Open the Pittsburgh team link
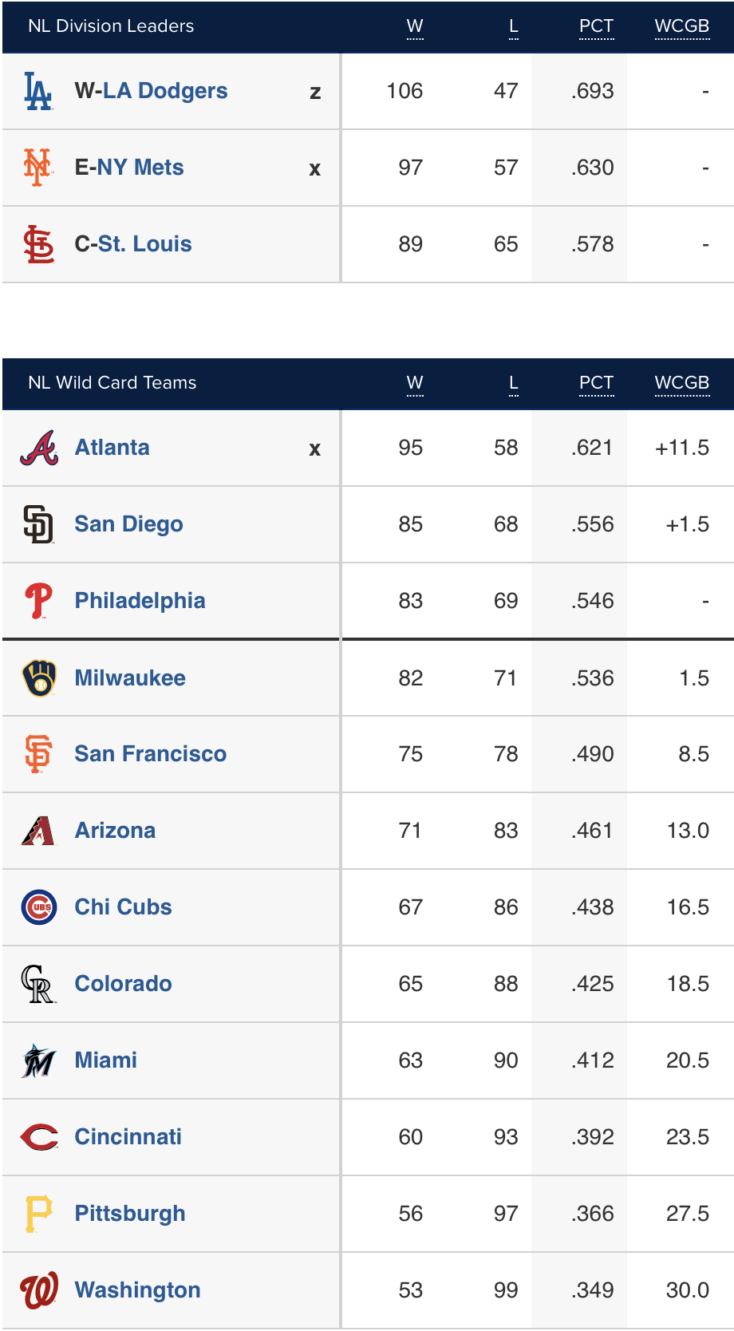 [x=129, y=1214]
